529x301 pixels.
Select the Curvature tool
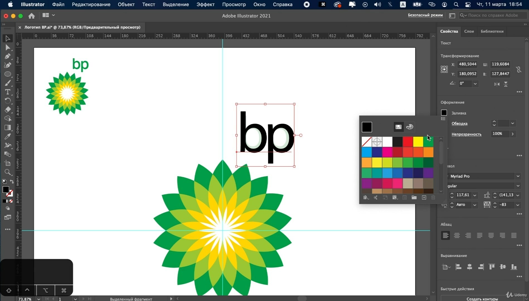pyautogui.click(x=8, y=65)
